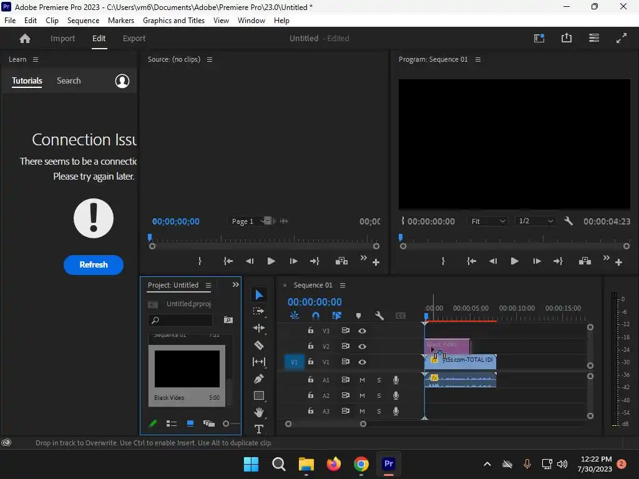This screenshot has height=479, width=639.
Task: Step forward one frame in Program
Action: tap(537, 261)
